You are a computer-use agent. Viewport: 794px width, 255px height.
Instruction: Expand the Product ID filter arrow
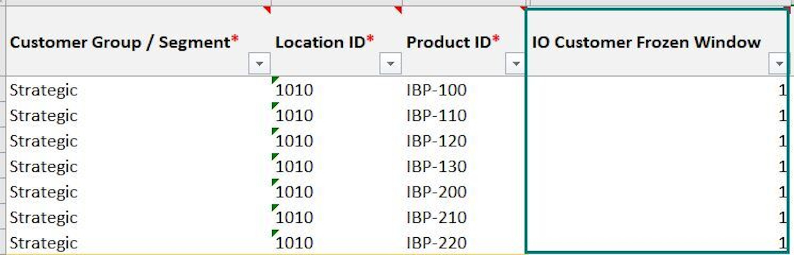click(515, 64)
